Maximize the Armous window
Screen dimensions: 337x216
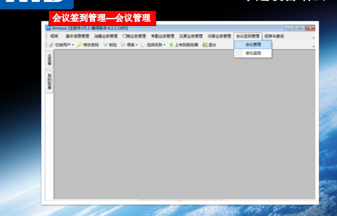coord(300,28)
